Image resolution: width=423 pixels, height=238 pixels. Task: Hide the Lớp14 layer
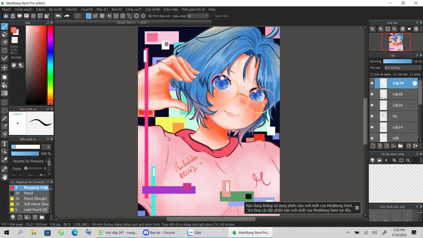click(x=372, y=127)
